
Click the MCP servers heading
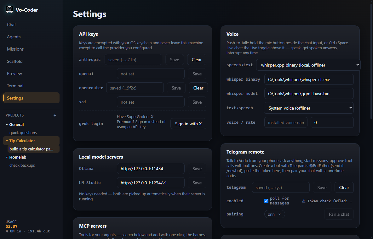(x=93, y=226)
